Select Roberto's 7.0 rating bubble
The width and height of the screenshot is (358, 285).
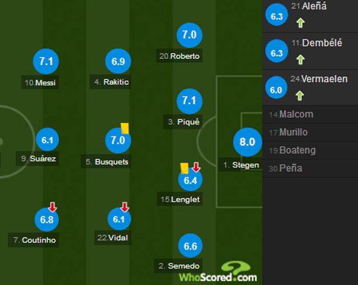[190, 35]
